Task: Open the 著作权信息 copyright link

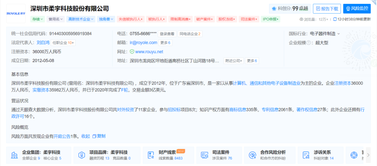Action: [x=306, y=110]
